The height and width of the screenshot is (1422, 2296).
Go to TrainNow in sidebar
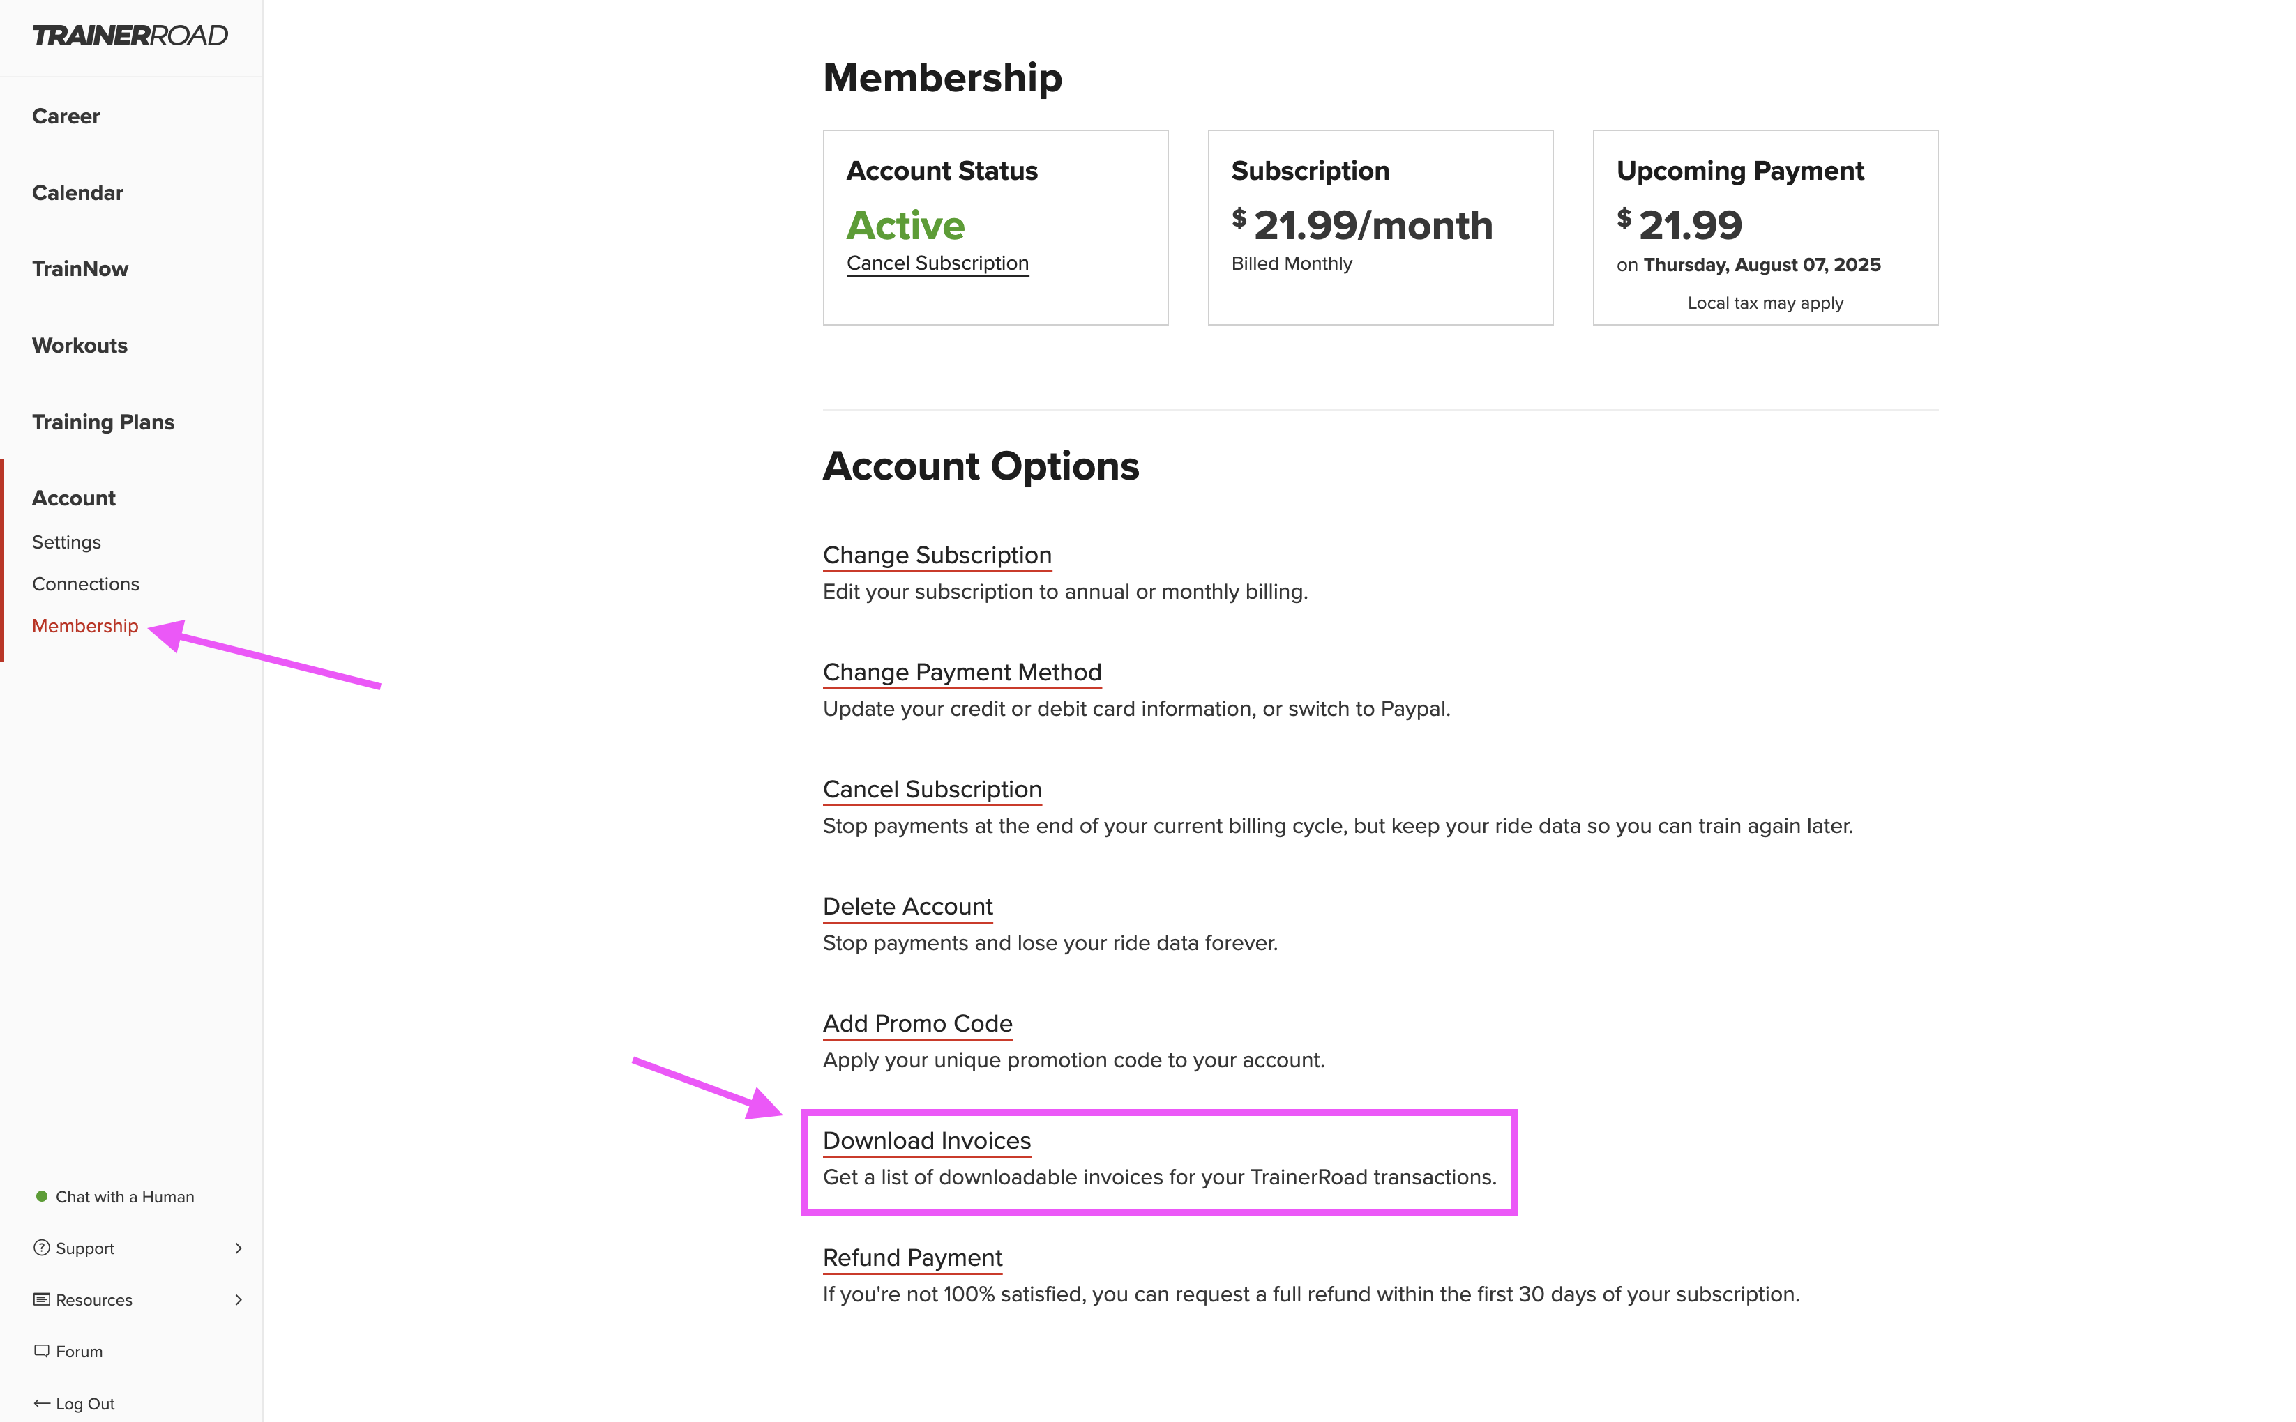(x=80, y=269)
